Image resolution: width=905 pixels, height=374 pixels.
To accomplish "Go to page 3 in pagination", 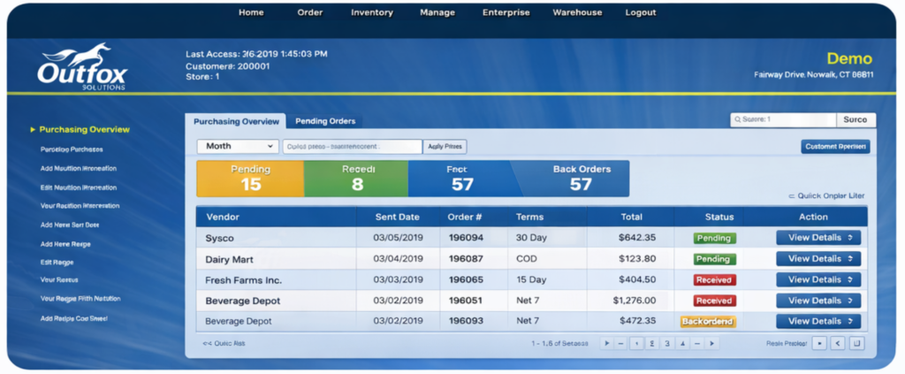I will point(667,343).
